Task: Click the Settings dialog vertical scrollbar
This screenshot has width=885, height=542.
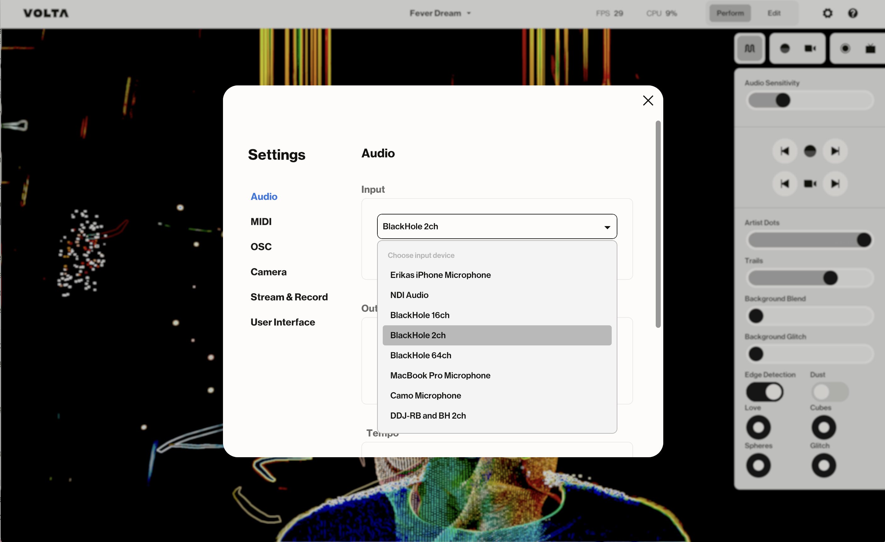Action: point(658,224)
